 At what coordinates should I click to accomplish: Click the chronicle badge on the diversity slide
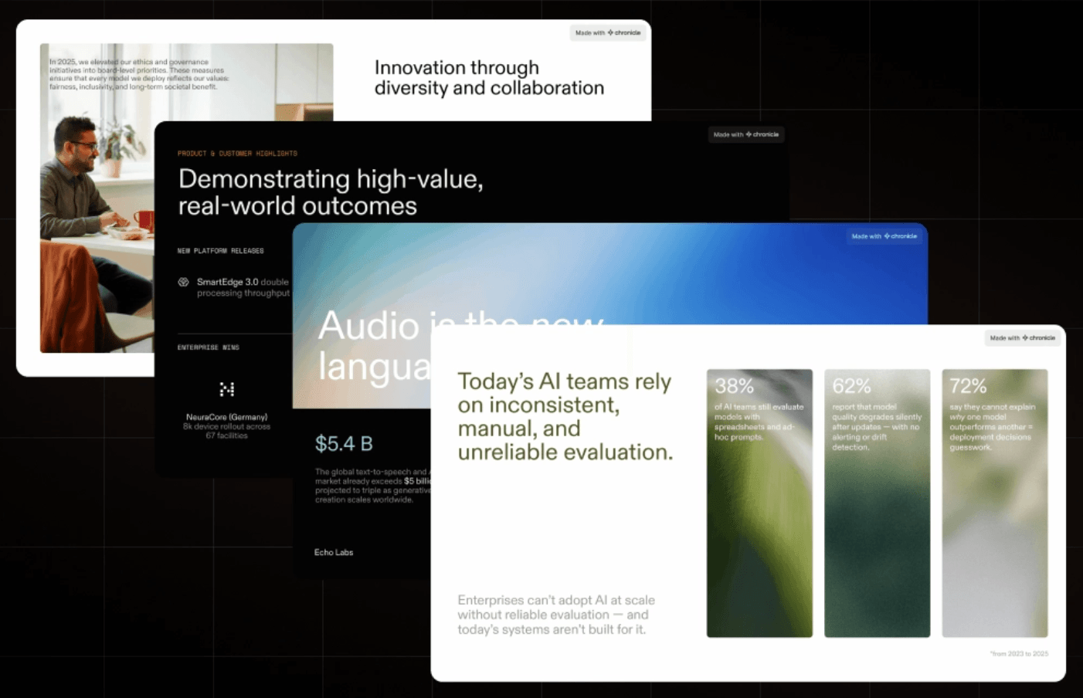[x=608, y=33]
